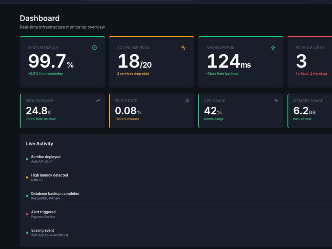The height and width of the screenshot is (249, 332).
Task: Click the 'Real-time infrastructure monitoring overview' subtitle
Action: click(x=62, y=27)
